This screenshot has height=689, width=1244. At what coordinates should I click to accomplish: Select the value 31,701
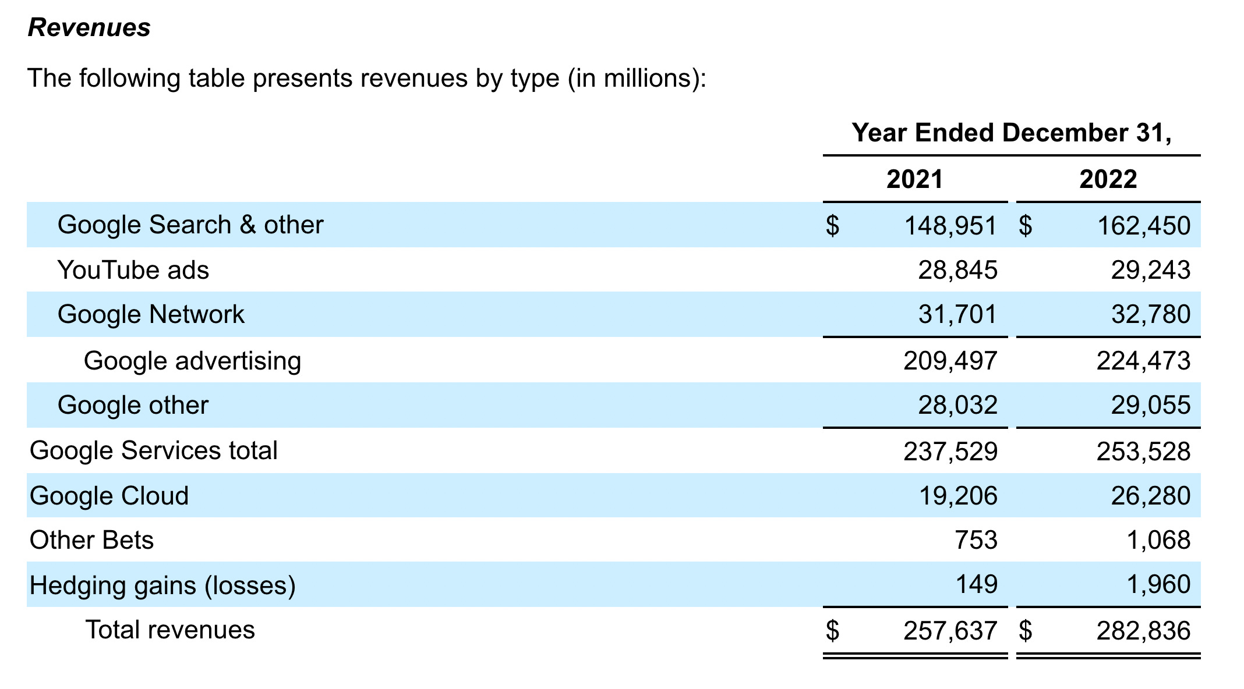pos(958,314)
